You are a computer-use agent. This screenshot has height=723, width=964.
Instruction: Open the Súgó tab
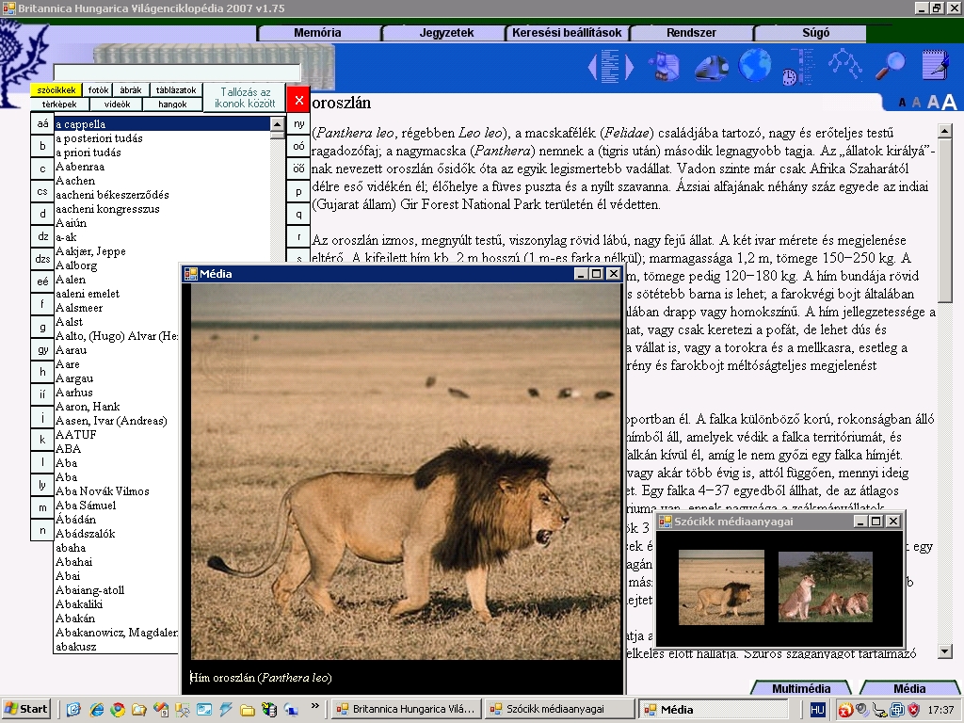point(815,33)
